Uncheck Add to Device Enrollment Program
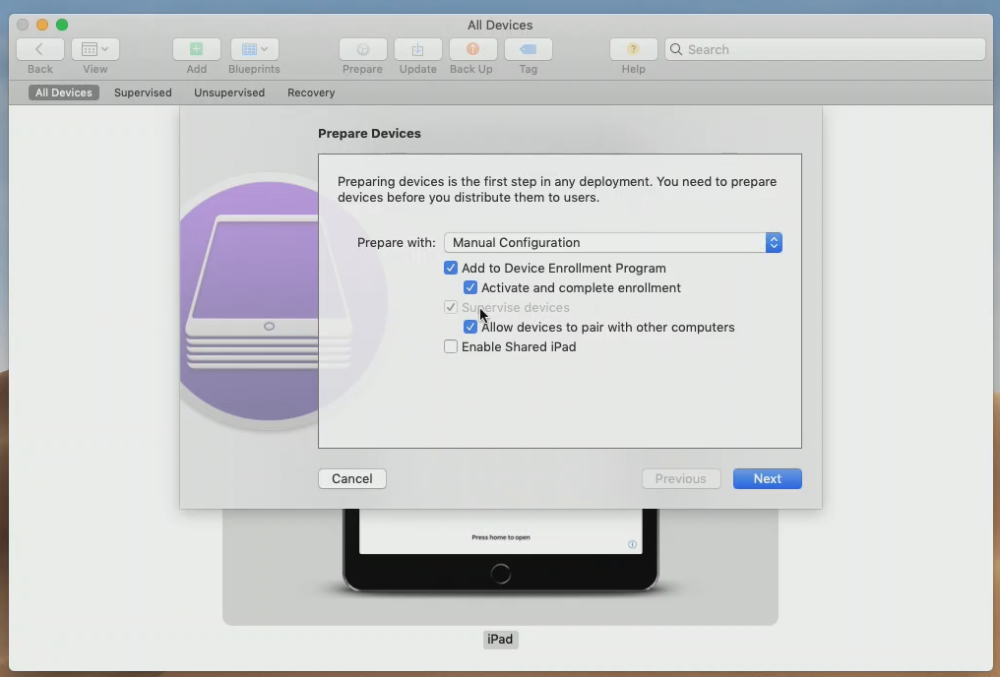 coord(451,268)
